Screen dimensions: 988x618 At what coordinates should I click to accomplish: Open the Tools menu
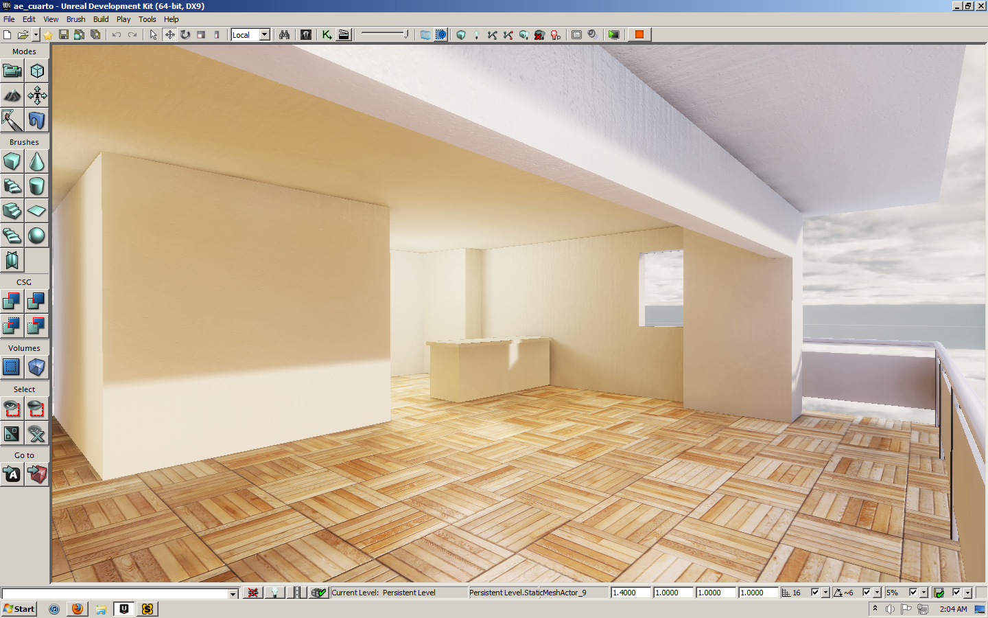(x=147, y=19)
